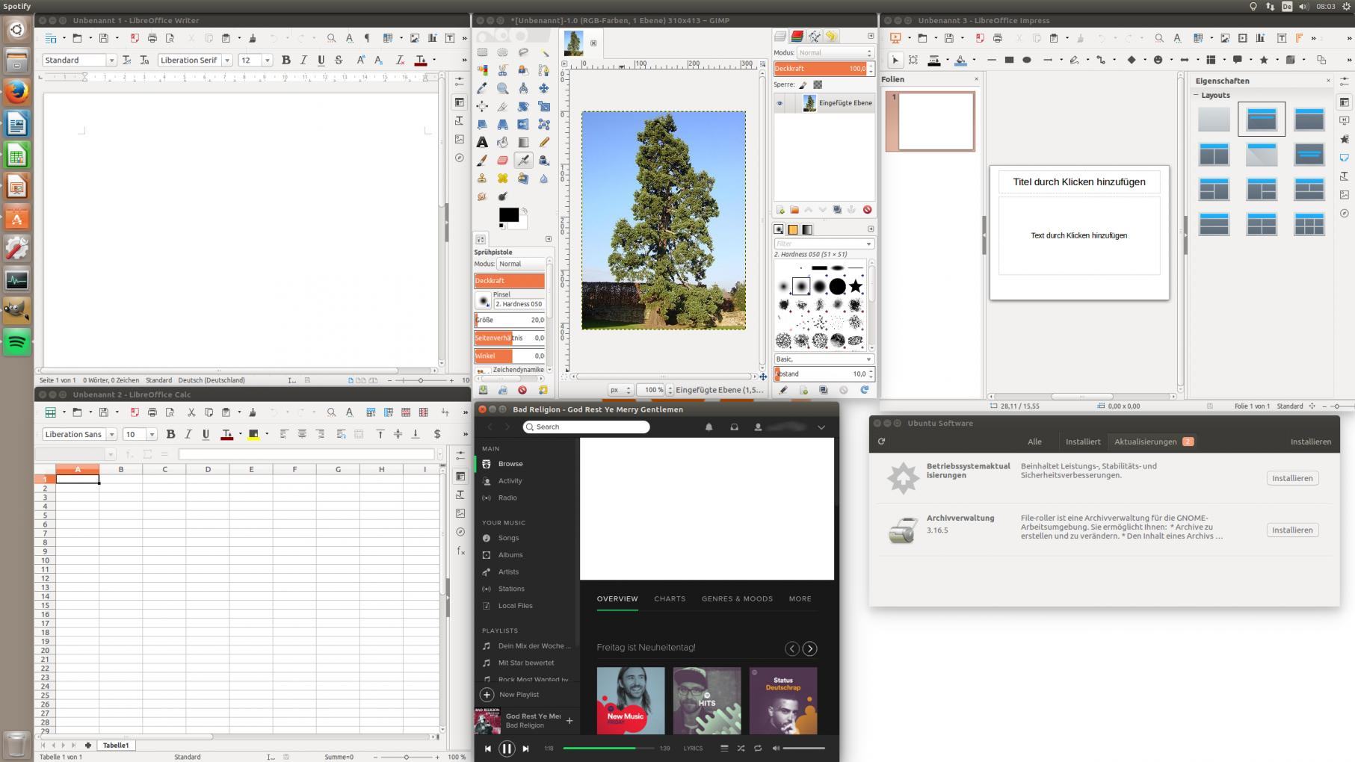Open the paragraph style dropdown in Writer

[x=111, y=60]
